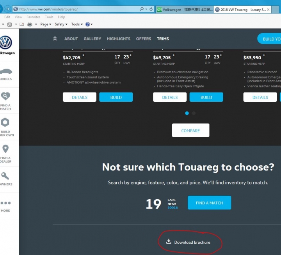Click the refresh page icon
Viewport: 281px width, 255px height.
[x=151, y=9]
